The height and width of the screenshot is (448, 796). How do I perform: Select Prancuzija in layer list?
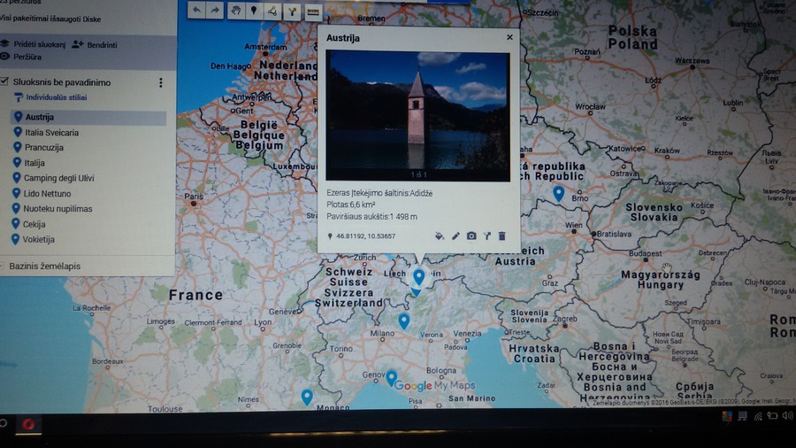pyautogui.click(x=44, y=148)
